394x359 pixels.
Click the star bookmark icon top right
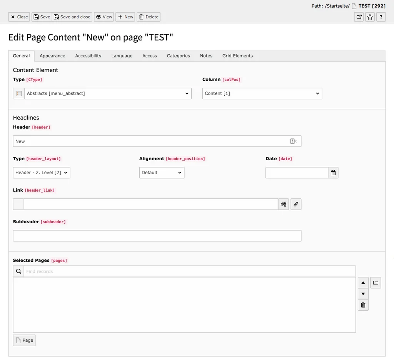369,17
